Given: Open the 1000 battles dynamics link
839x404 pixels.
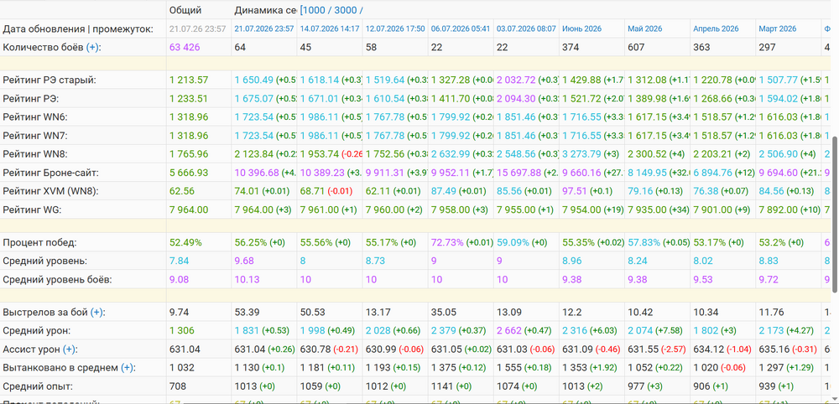Looking at the screenshot, I should 312,9.
